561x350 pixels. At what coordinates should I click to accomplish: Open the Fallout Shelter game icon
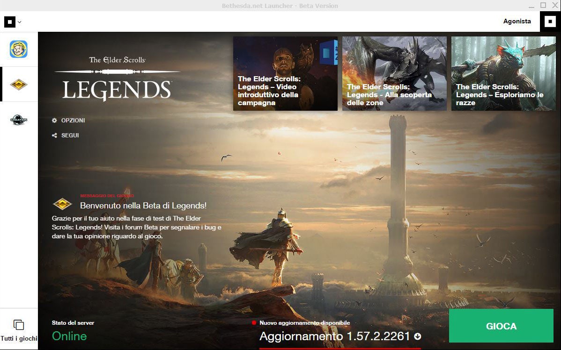(19, 49)
